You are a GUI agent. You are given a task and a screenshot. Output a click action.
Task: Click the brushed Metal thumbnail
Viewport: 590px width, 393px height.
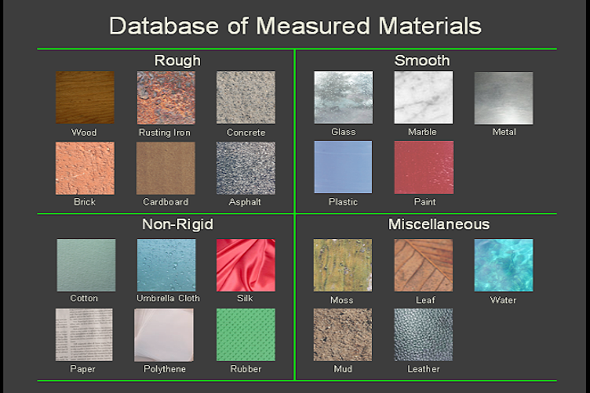(503, 97)
